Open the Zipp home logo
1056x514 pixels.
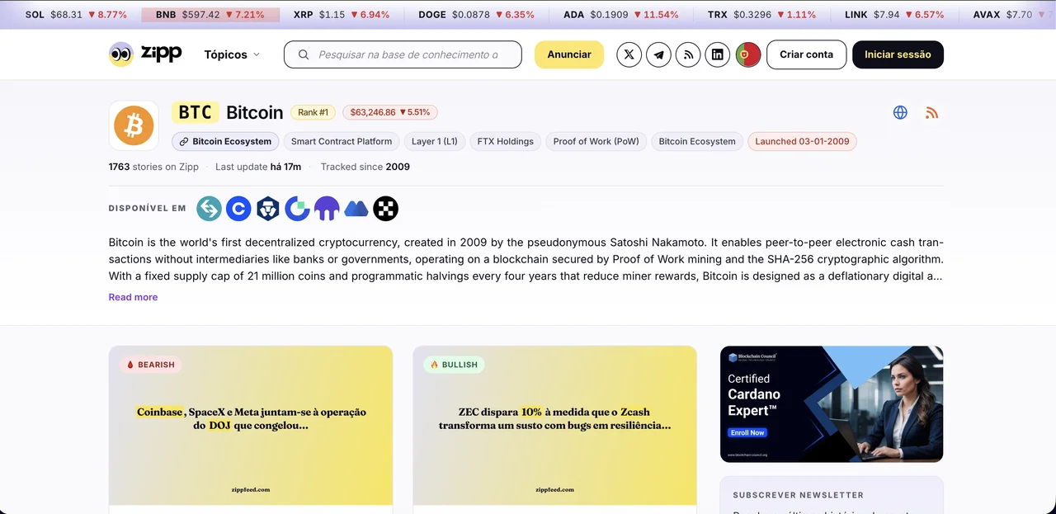point(145,54)
